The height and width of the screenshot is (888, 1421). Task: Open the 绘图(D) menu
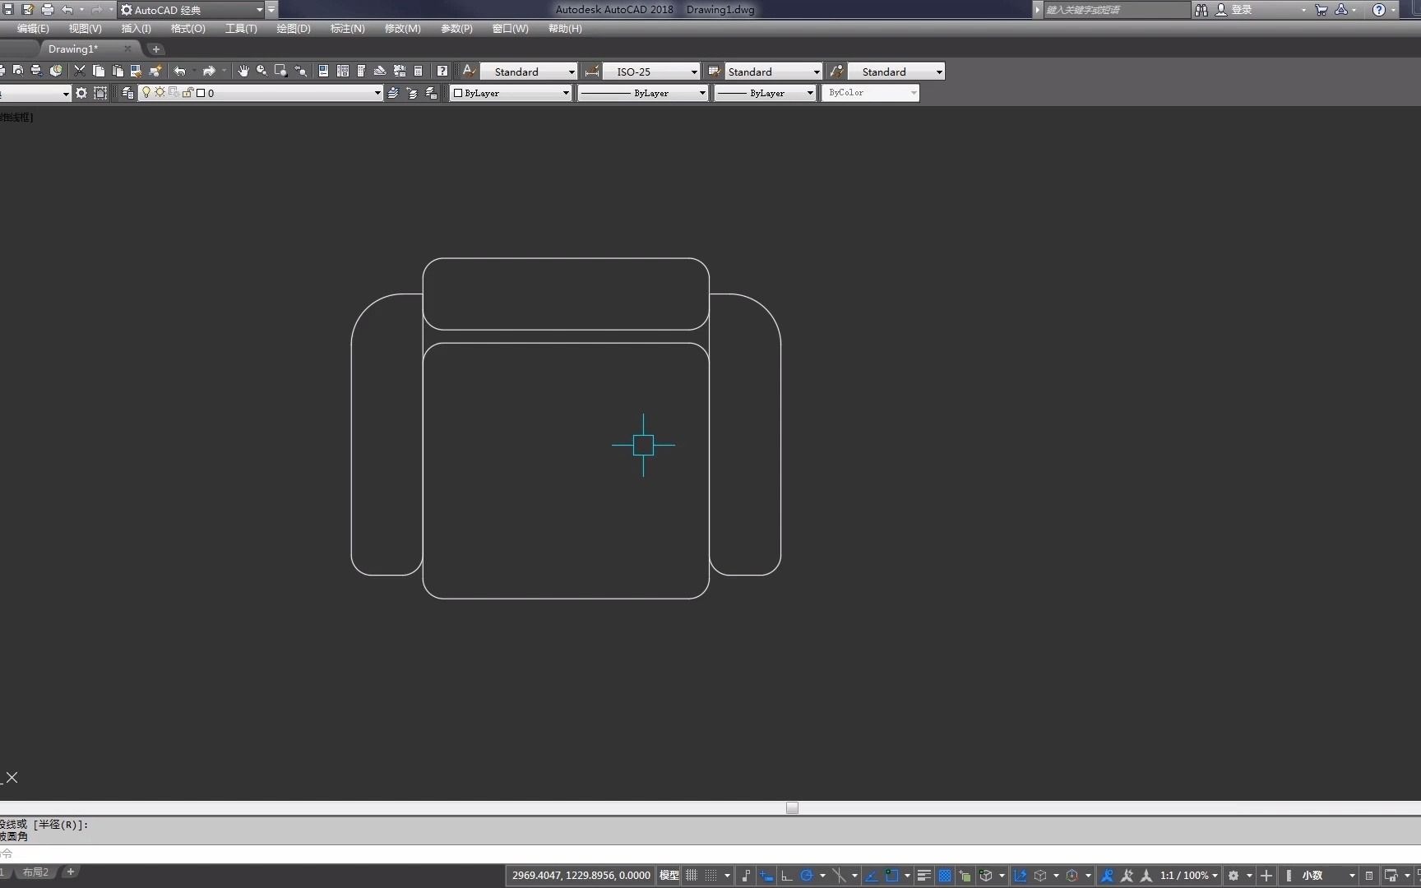point(294,29)
